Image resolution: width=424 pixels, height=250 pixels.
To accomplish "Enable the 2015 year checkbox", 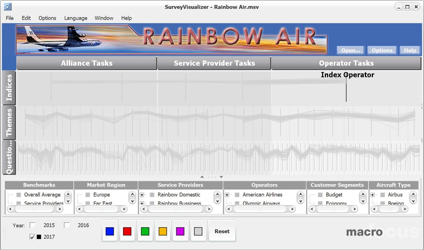I will 33,225.
